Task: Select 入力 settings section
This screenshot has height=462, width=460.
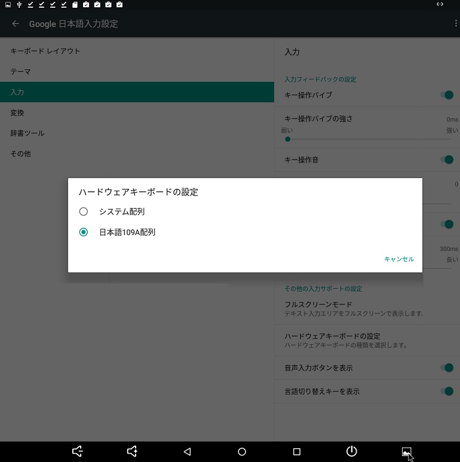Action: click(137, 92)
